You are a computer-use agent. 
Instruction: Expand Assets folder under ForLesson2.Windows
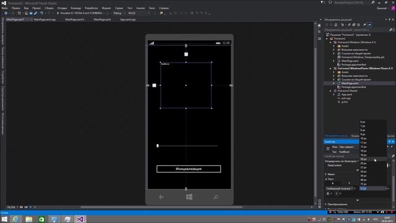[334, 46]
